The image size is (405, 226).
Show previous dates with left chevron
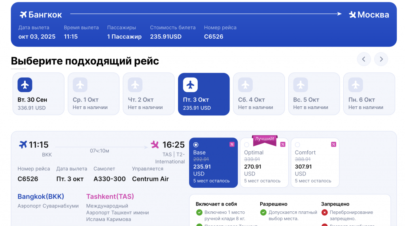tap(364, 59)
